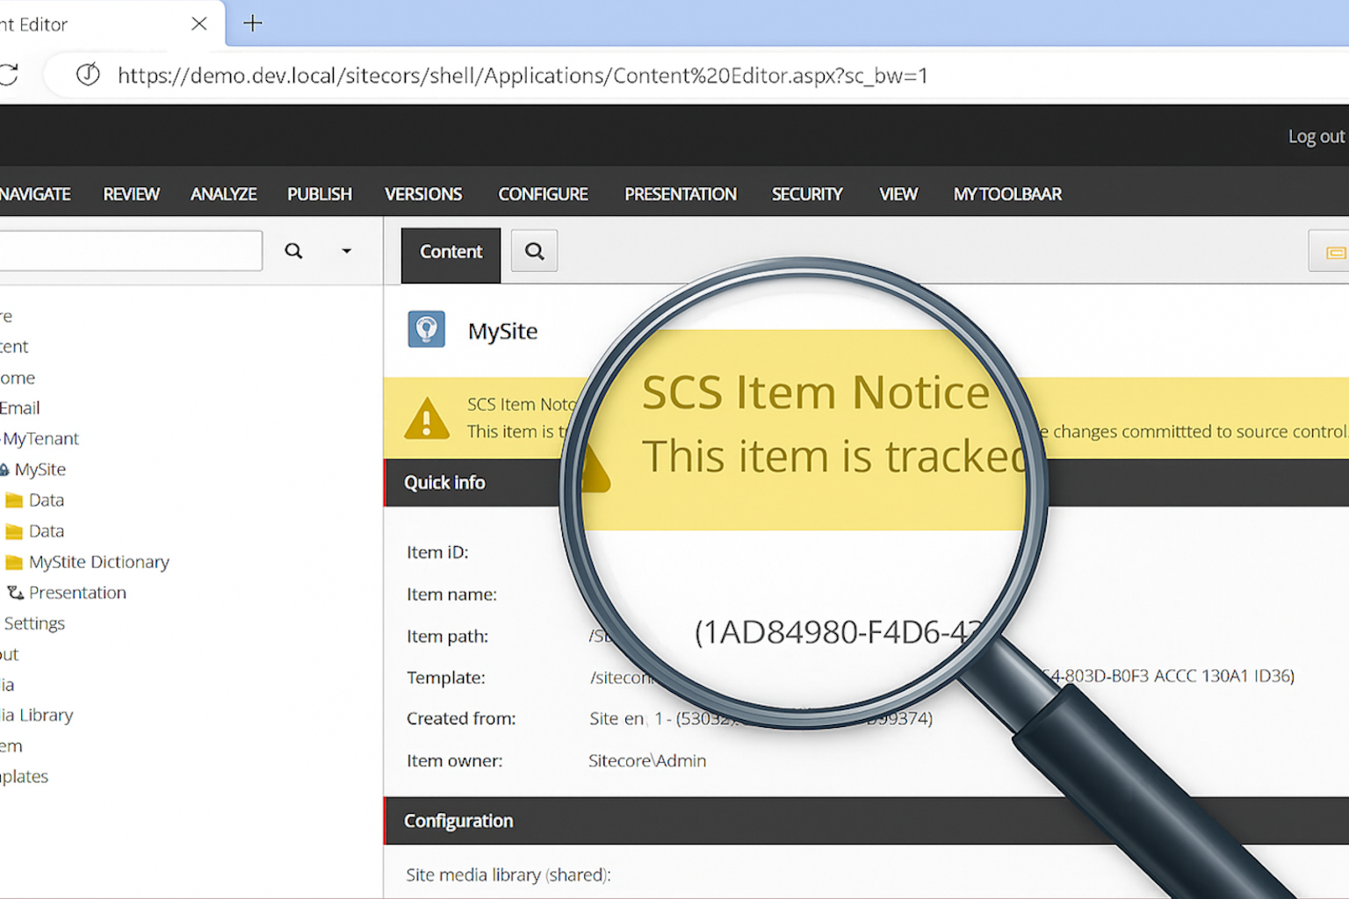Click the SCS notice warning triangle
The height and width of the screenshot is (899, 1349).
tap(427, 419)
